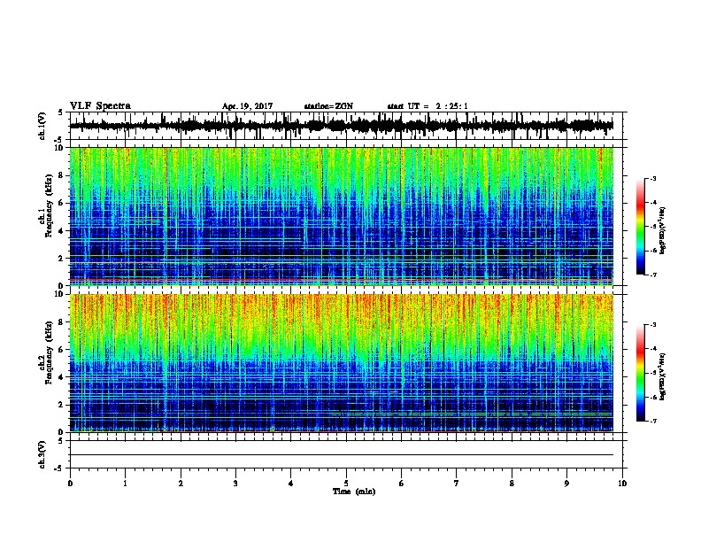Viewport: 701px width, 542px height.
Task: Select the "ch.3(V)" axis label
Action: pos(42,455)
